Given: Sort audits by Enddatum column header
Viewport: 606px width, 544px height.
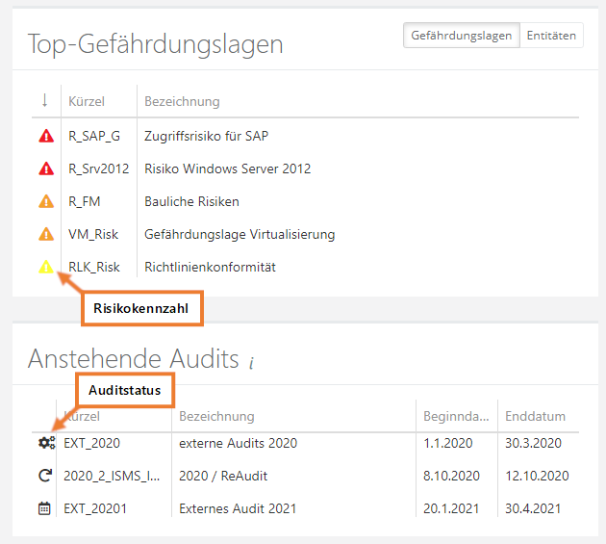Looking at the screenshot, I should pyautogui.click(x=535, y=417).
